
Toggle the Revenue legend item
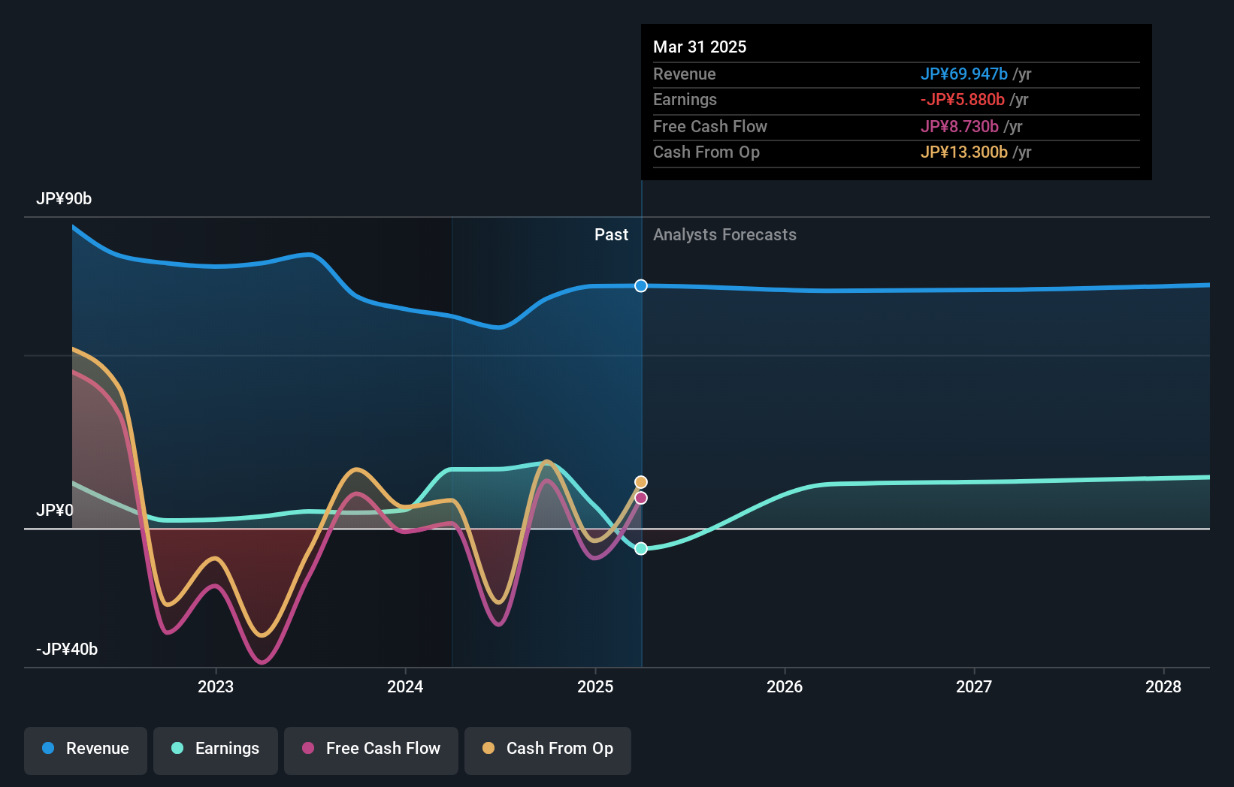(86, 750)
